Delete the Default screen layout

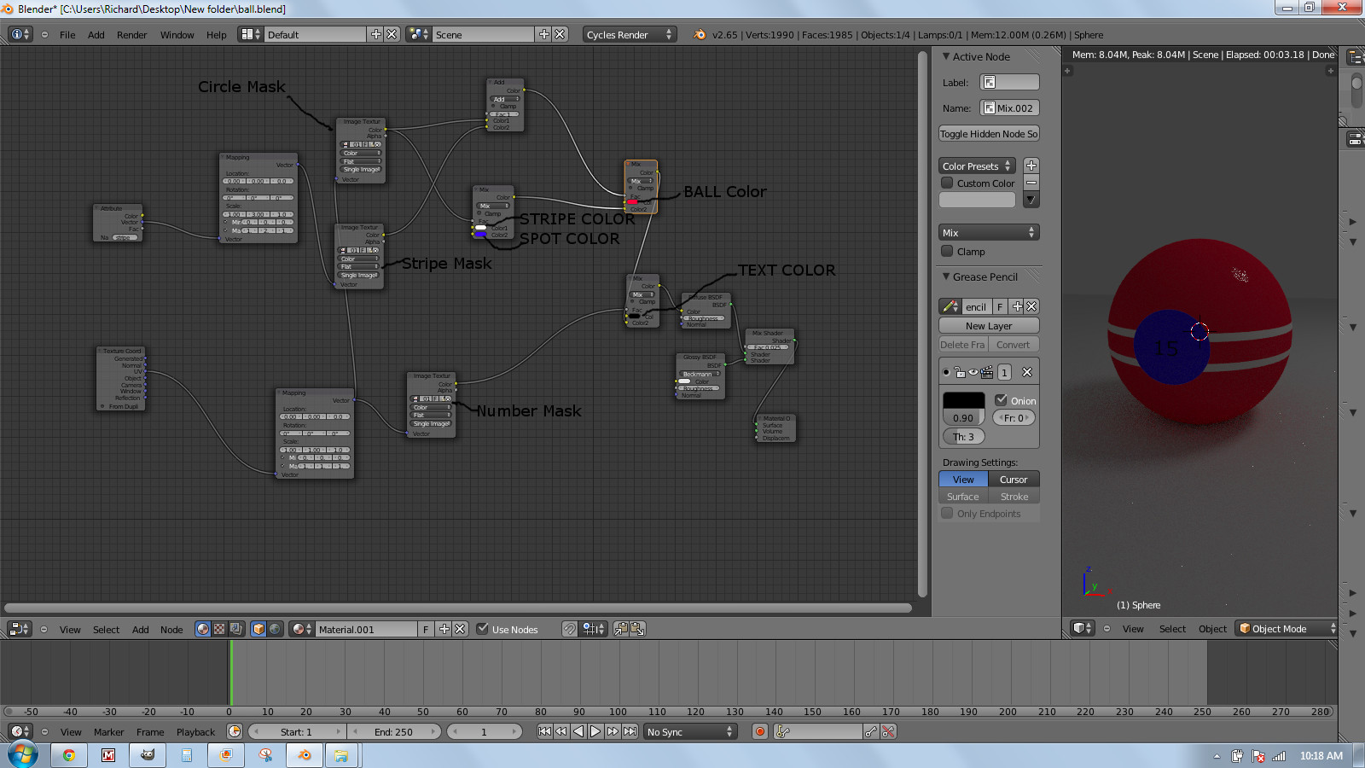point(392,34)
